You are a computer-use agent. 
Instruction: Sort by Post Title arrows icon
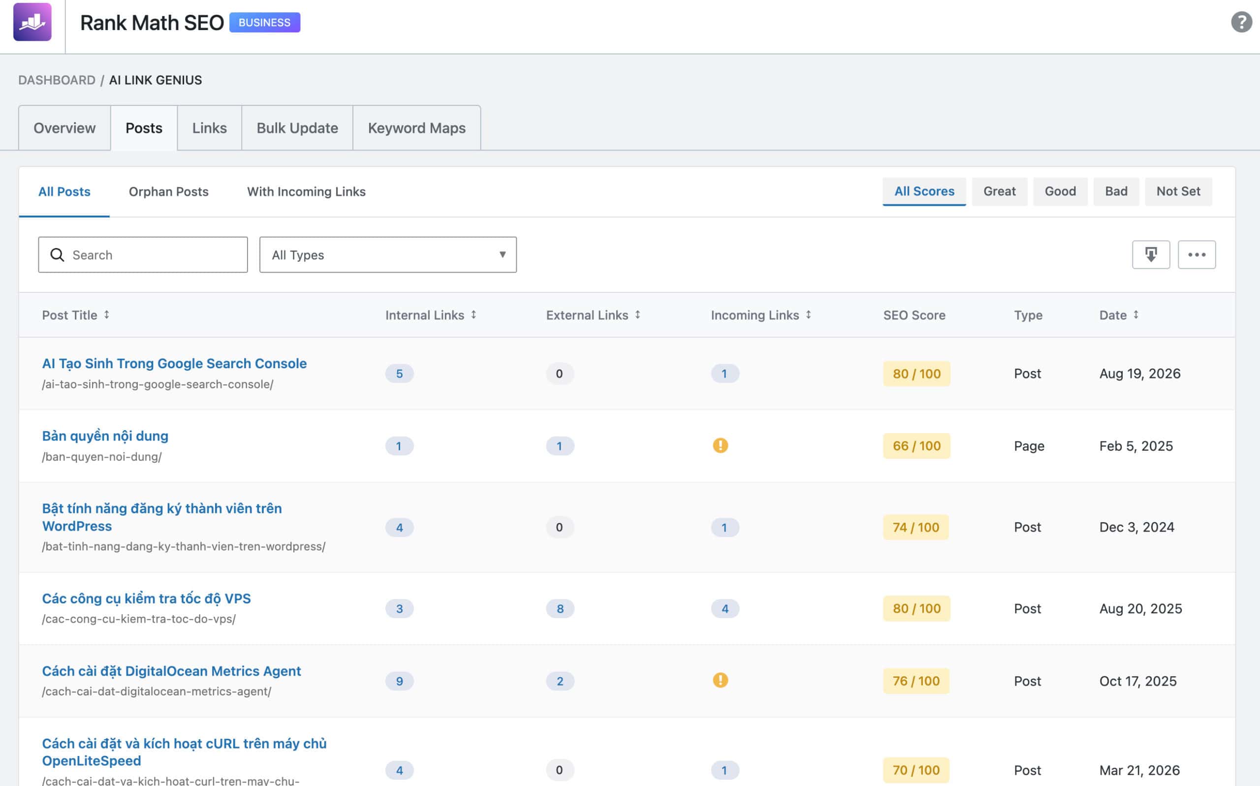(107, 314)
